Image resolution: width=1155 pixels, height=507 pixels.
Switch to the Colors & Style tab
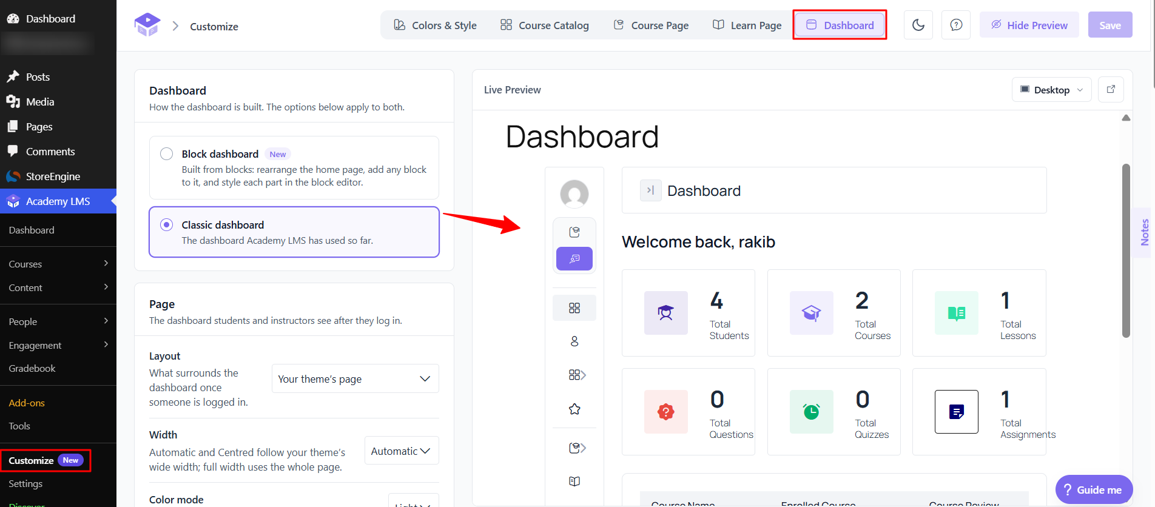(435, 25)
